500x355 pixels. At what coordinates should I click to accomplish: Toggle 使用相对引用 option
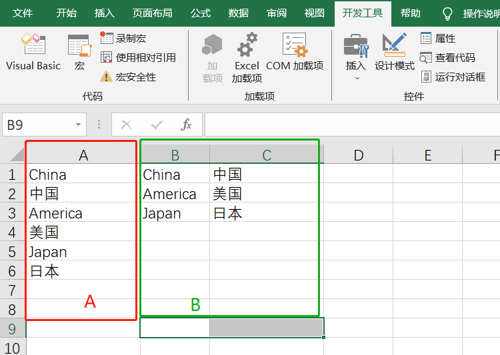pos(138,58)
